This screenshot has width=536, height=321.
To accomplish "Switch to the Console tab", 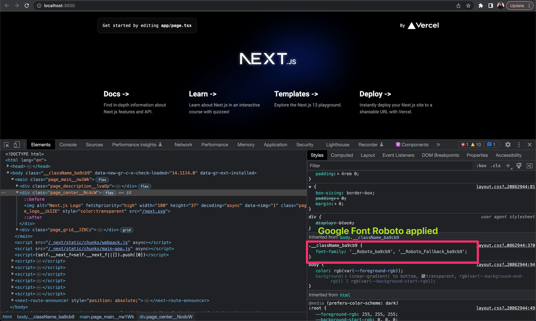I will pos(68,145).
